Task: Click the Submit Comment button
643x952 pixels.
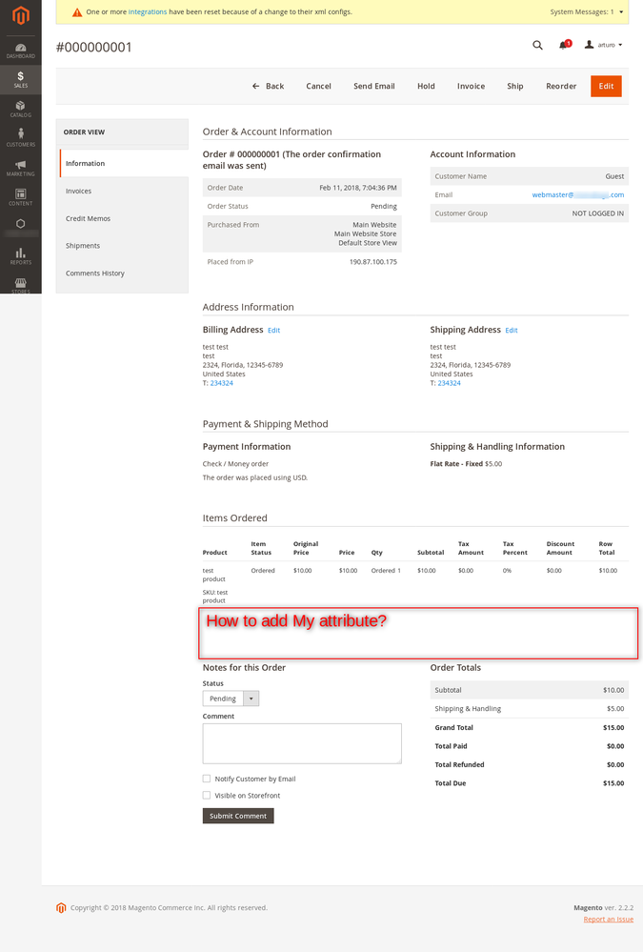Action: [x=238, y=816]
